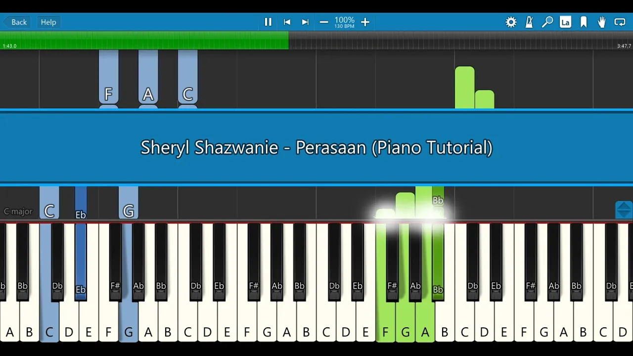
Task: Seek to the unplayed grey timeline portion
Action: [461, 40]
